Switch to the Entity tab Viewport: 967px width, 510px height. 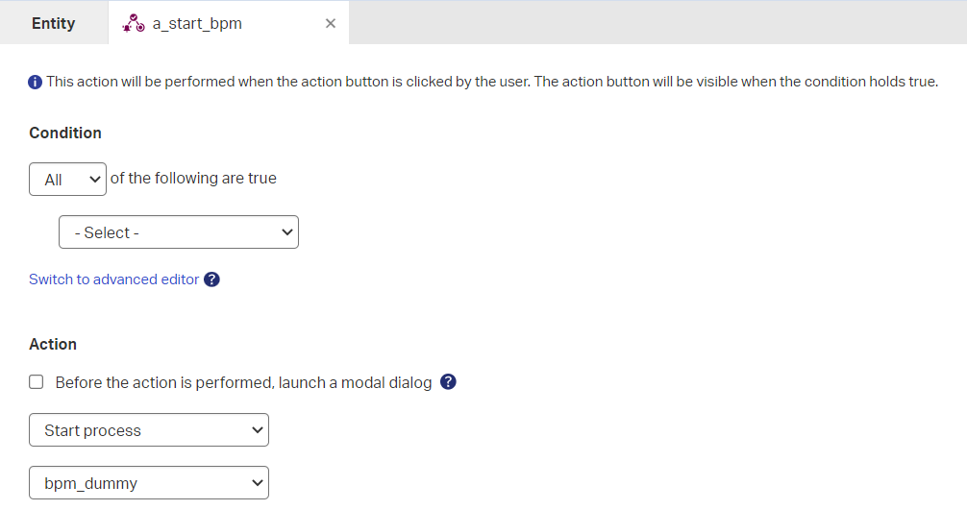[x=53, y=23]
